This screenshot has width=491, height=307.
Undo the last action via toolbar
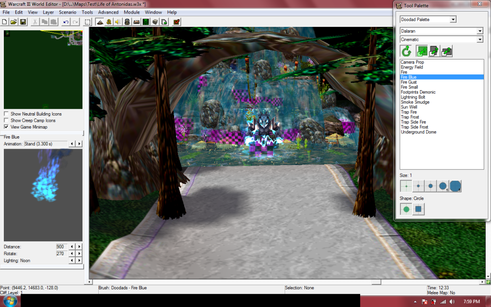(x=66, y=22)
